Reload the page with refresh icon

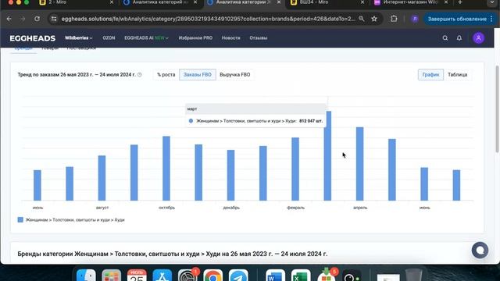click(37, 19)
